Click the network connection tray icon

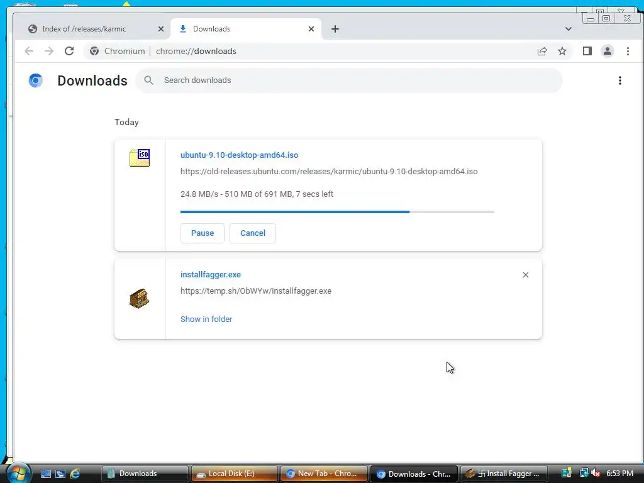pyautogui.click(x=584, y=473)
